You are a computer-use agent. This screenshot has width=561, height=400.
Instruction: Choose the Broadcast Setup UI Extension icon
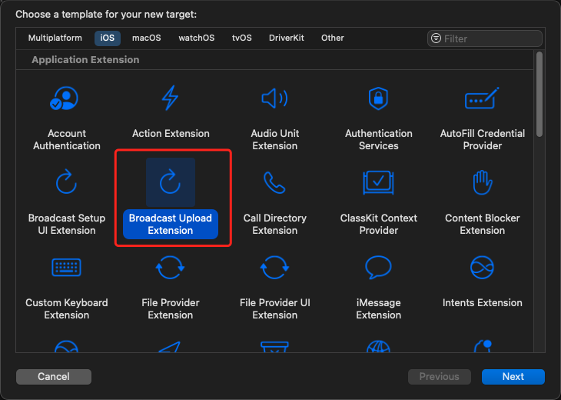pos(66,183)
